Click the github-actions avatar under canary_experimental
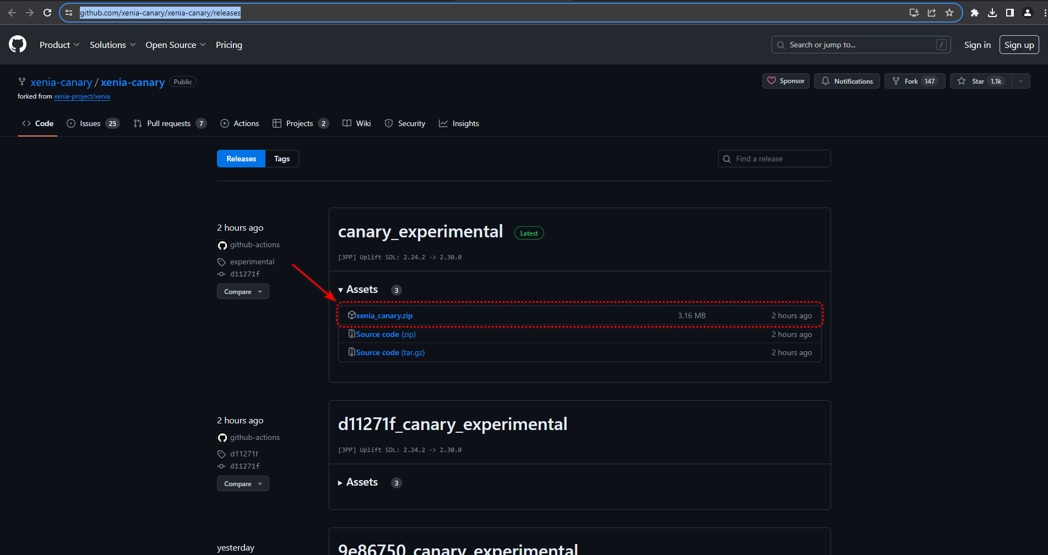Image resolution: width=1048 pixels, height=555 pixels. coord(222,246)
